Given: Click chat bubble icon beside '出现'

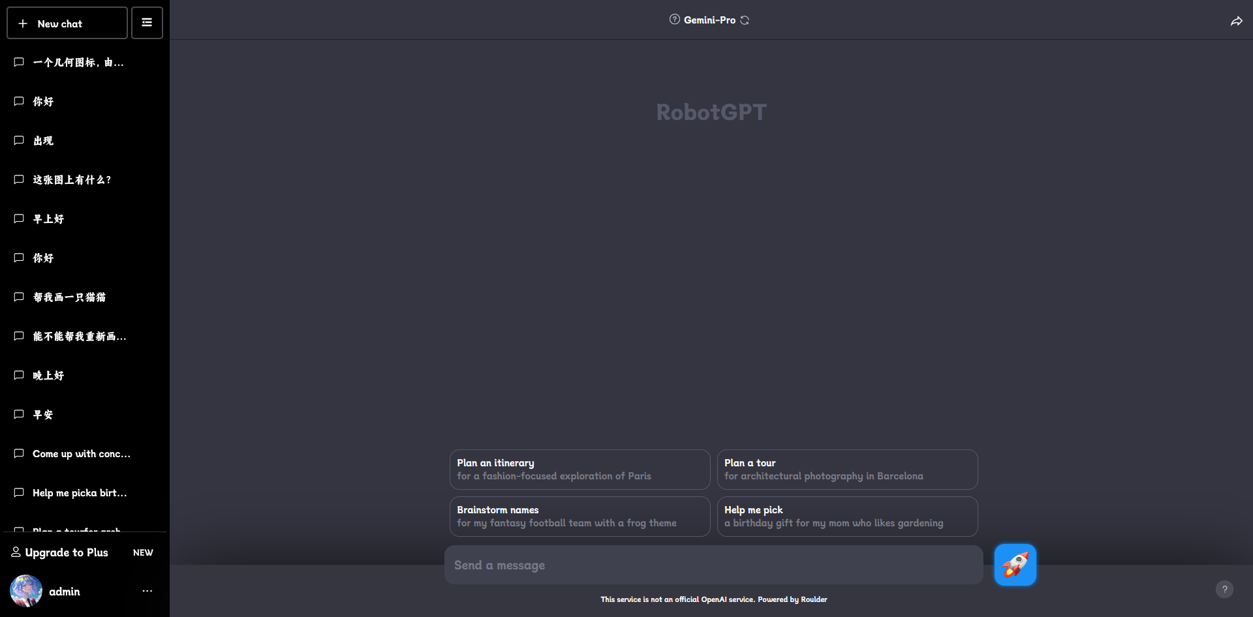Looking at the screenshot, I should pos(19,140).
